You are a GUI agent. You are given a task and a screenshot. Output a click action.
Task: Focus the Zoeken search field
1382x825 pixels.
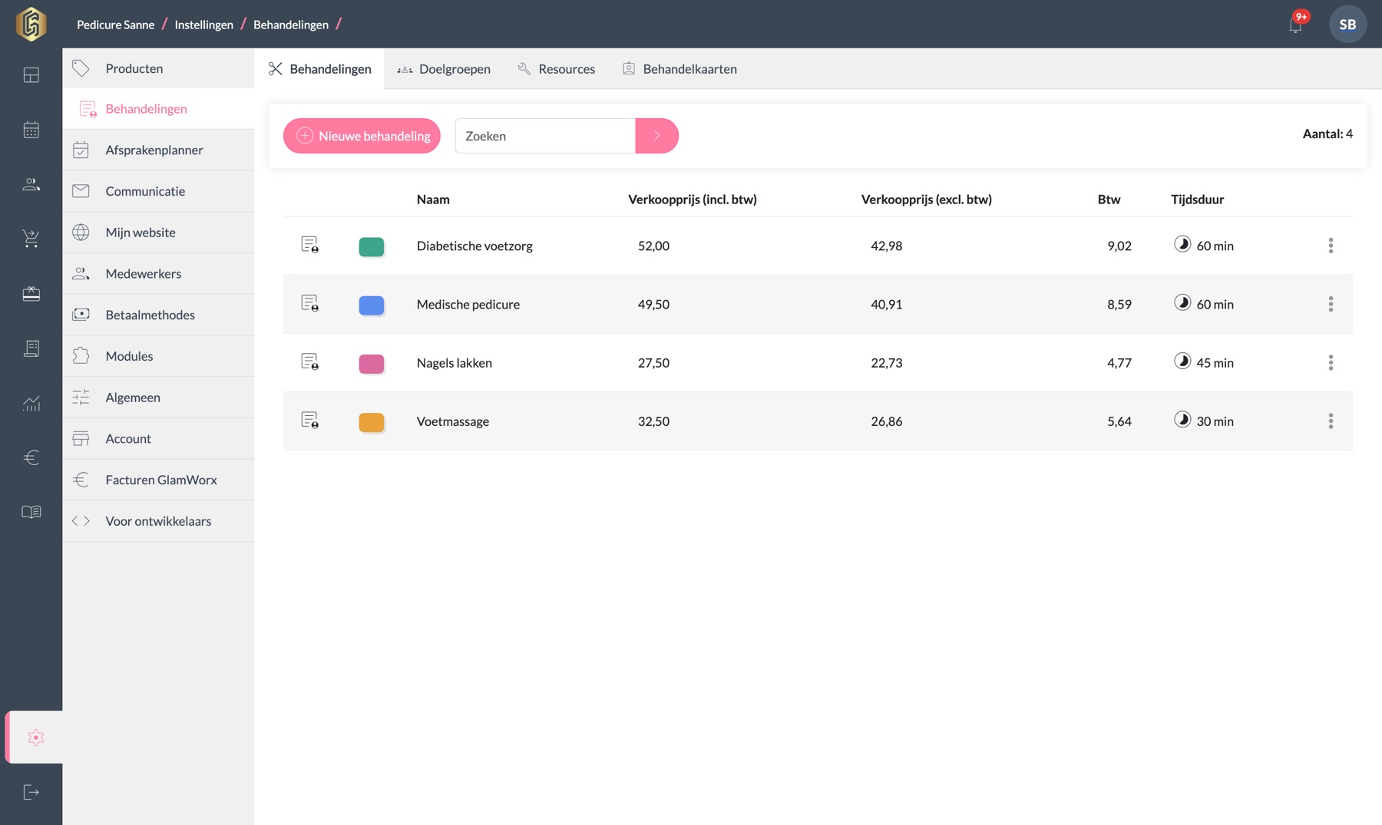pyautogui.click(x=545, y=136)
